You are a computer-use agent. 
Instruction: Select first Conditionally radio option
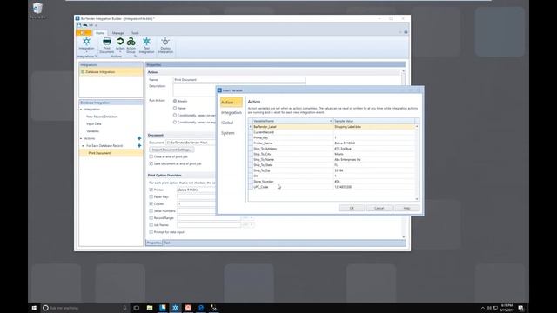pyautogui.click(x=175, y=115)
